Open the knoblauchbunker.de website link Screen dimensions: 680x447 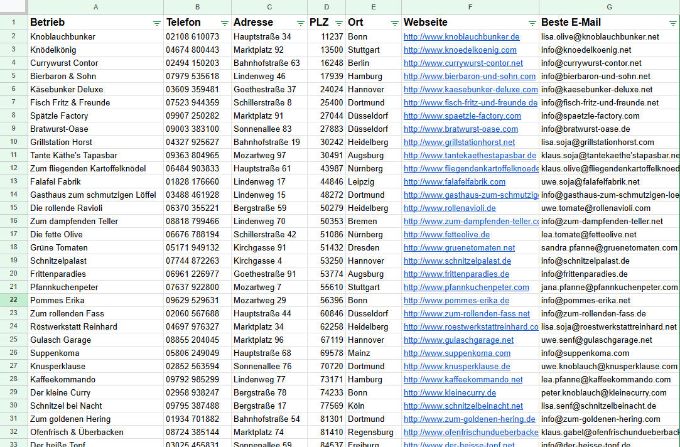[461, 37]
